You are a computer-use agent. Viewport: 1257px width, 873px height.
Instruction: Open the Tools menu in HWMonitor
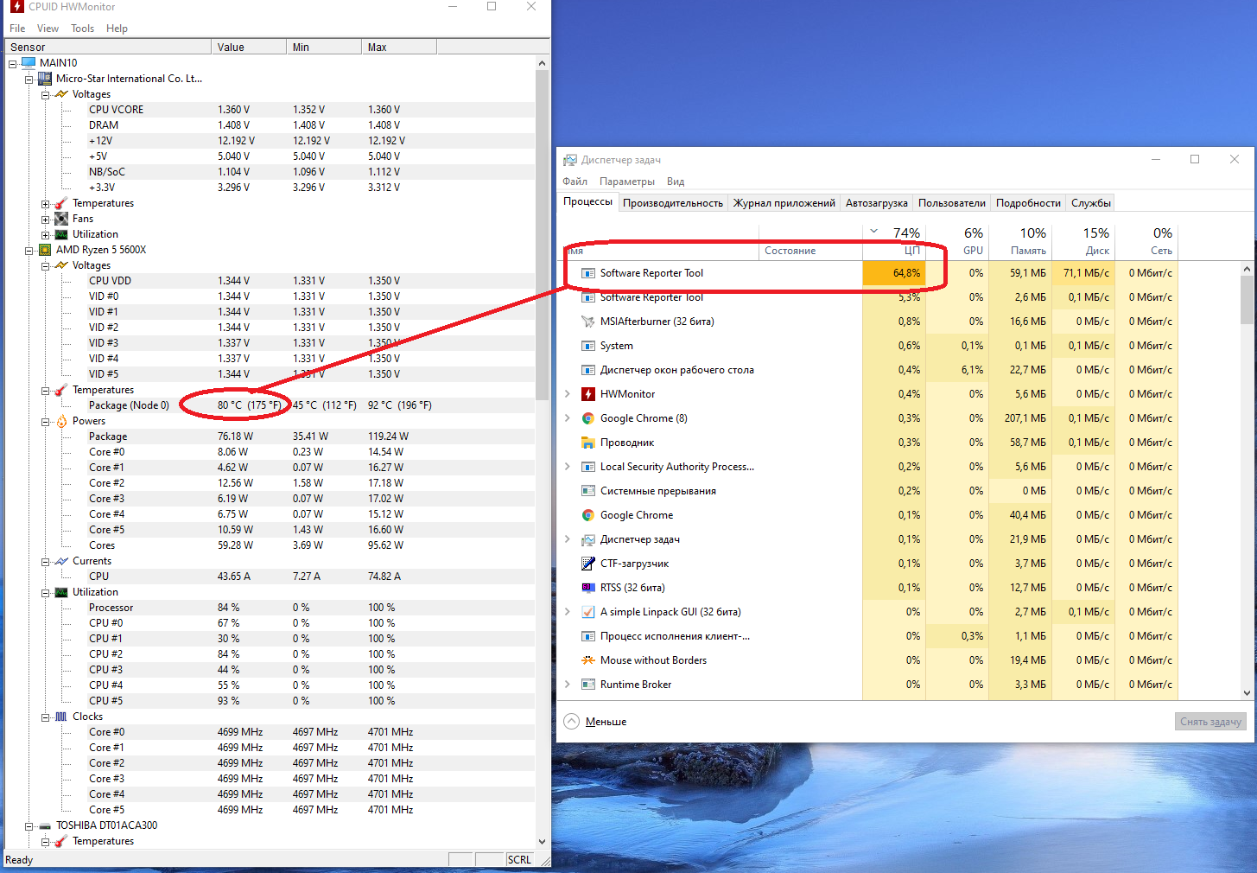pyautogui.click(x=83, y=29)
